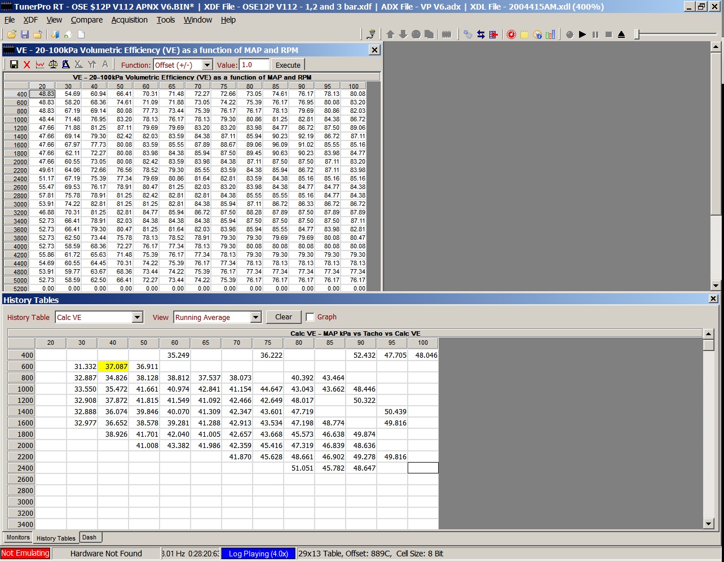This screenshot has width=724, height=562.
Task: Click the greyed forked arrows icon in VE toolbar
Action: click(92, 65)
